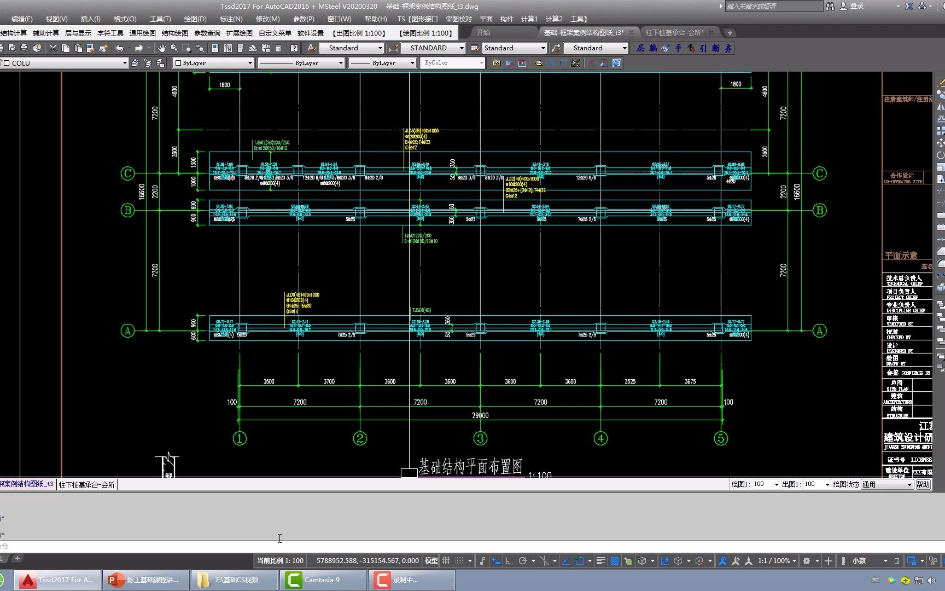
Task: Open the 绘图(D) menu
Action: pos(195,19)
